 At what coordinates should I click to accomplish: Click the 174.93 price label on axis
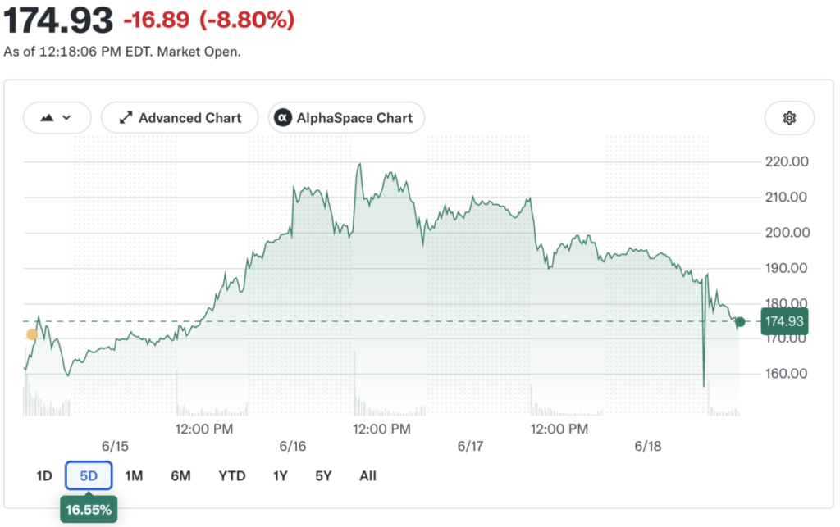tap(784, 321)
